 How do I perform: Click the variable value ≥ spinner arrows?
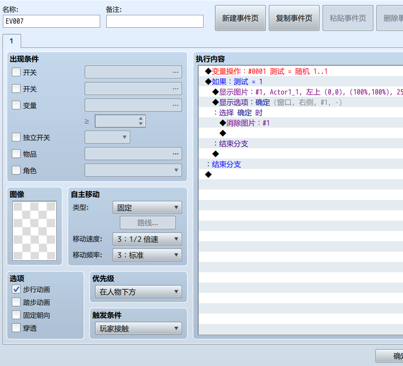coord(141,121)
